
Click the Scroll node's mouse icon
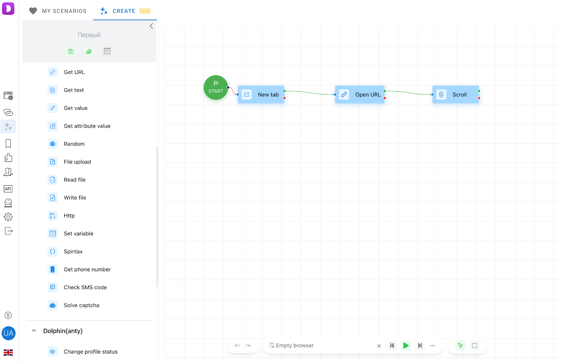pyautogui.click(x=441, y=94)
